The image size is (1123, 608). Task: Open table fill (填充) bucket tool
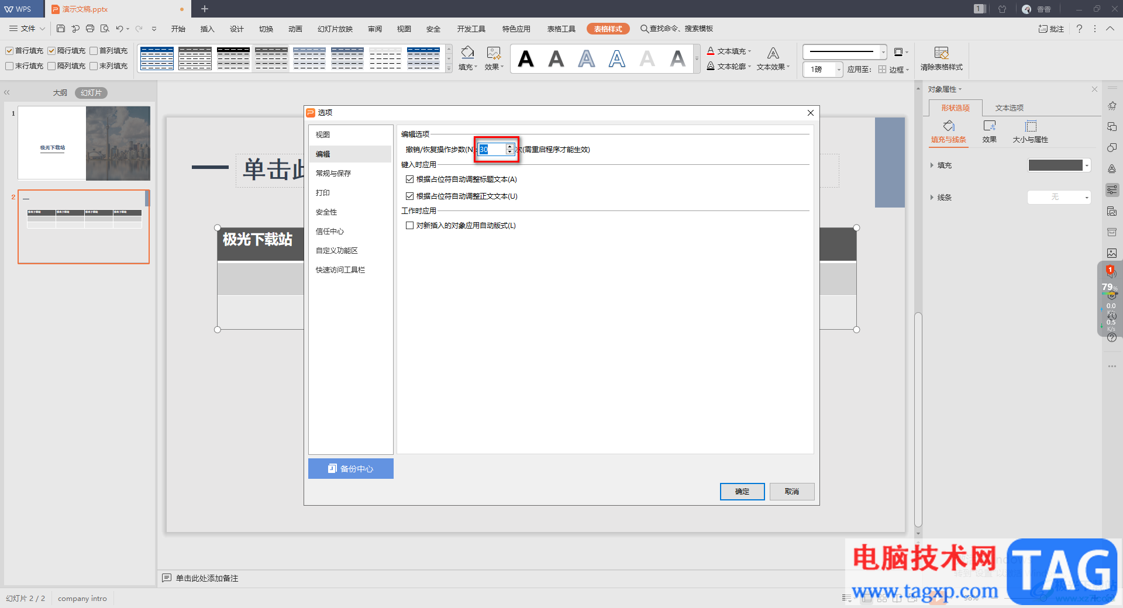(467, 58)
